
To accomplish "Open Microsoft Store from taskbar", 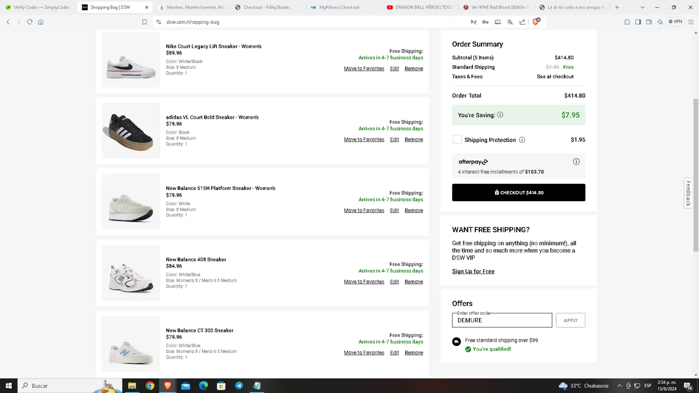I will pyautogui.click(x=221, y=386).
